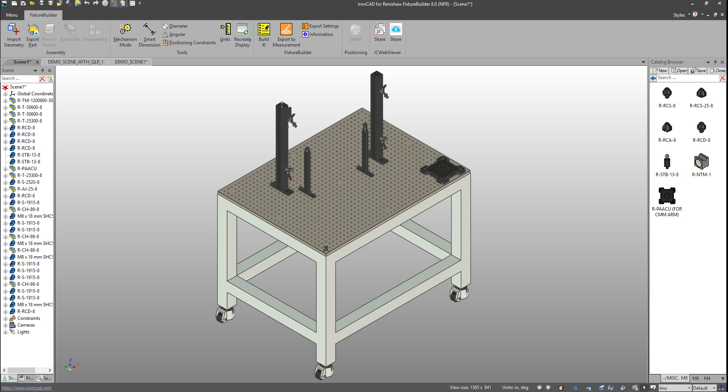Click the Positioning Constraints tool
Image resolution: width=728 pixels, height=392 pixels.
pos(189,43)
